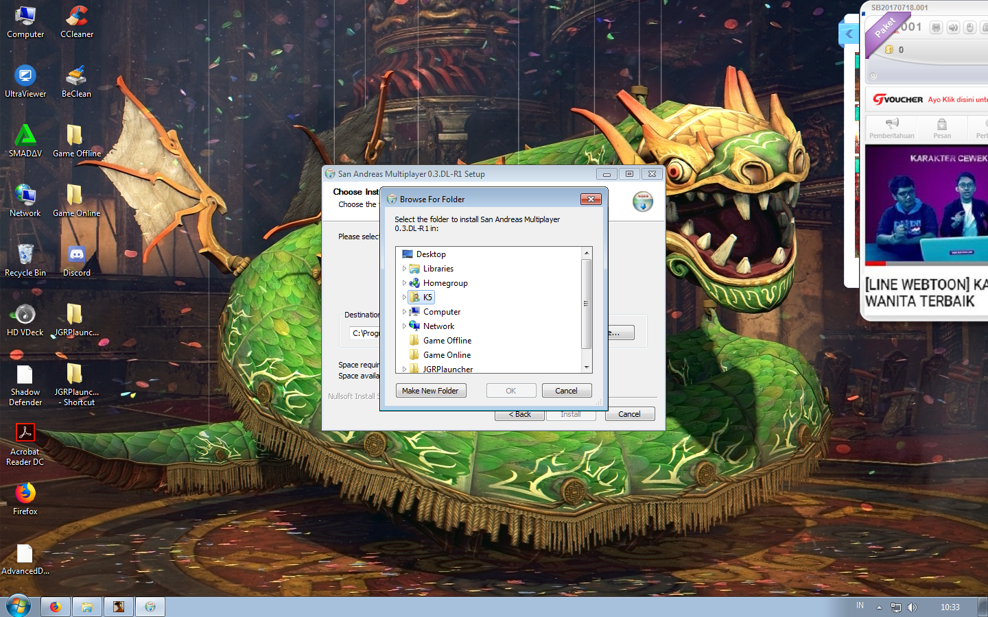Launch CCleaner from the desktop
The image size is (988, 617).
[x=77, y=22]
